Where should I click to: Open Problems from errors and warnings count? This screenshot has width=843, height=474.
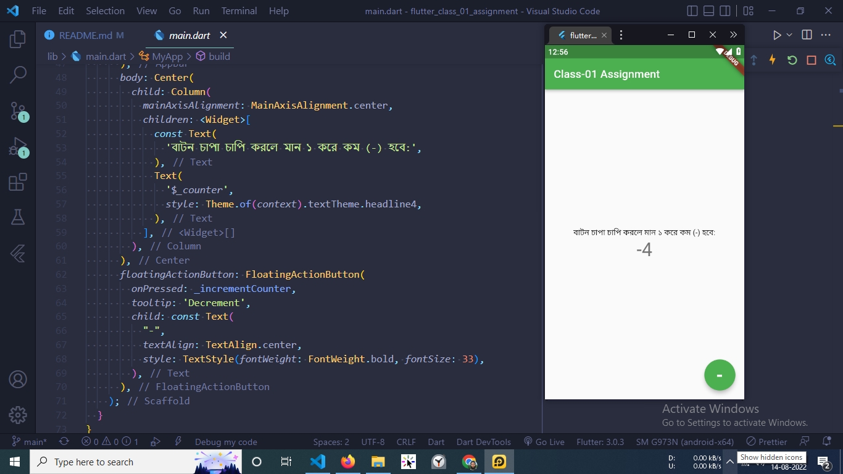click(x=110, y=442)
